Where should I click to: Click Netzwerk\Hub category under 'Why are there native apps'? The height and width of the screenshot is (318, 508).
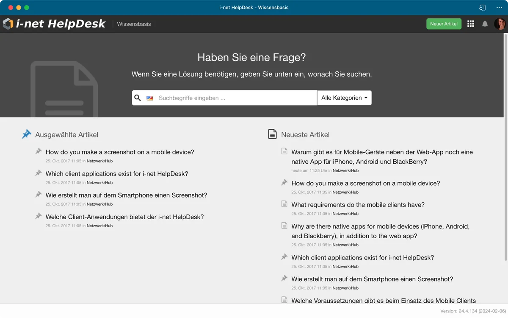tap(345, 245)
